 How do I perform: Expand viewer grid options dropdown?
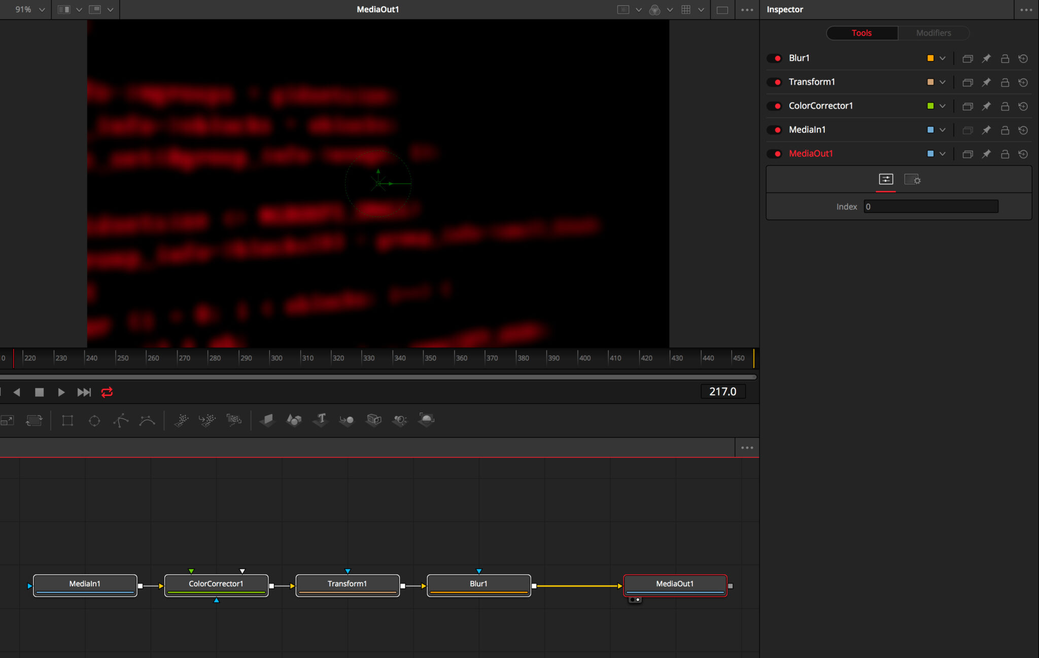pos(701,10)
